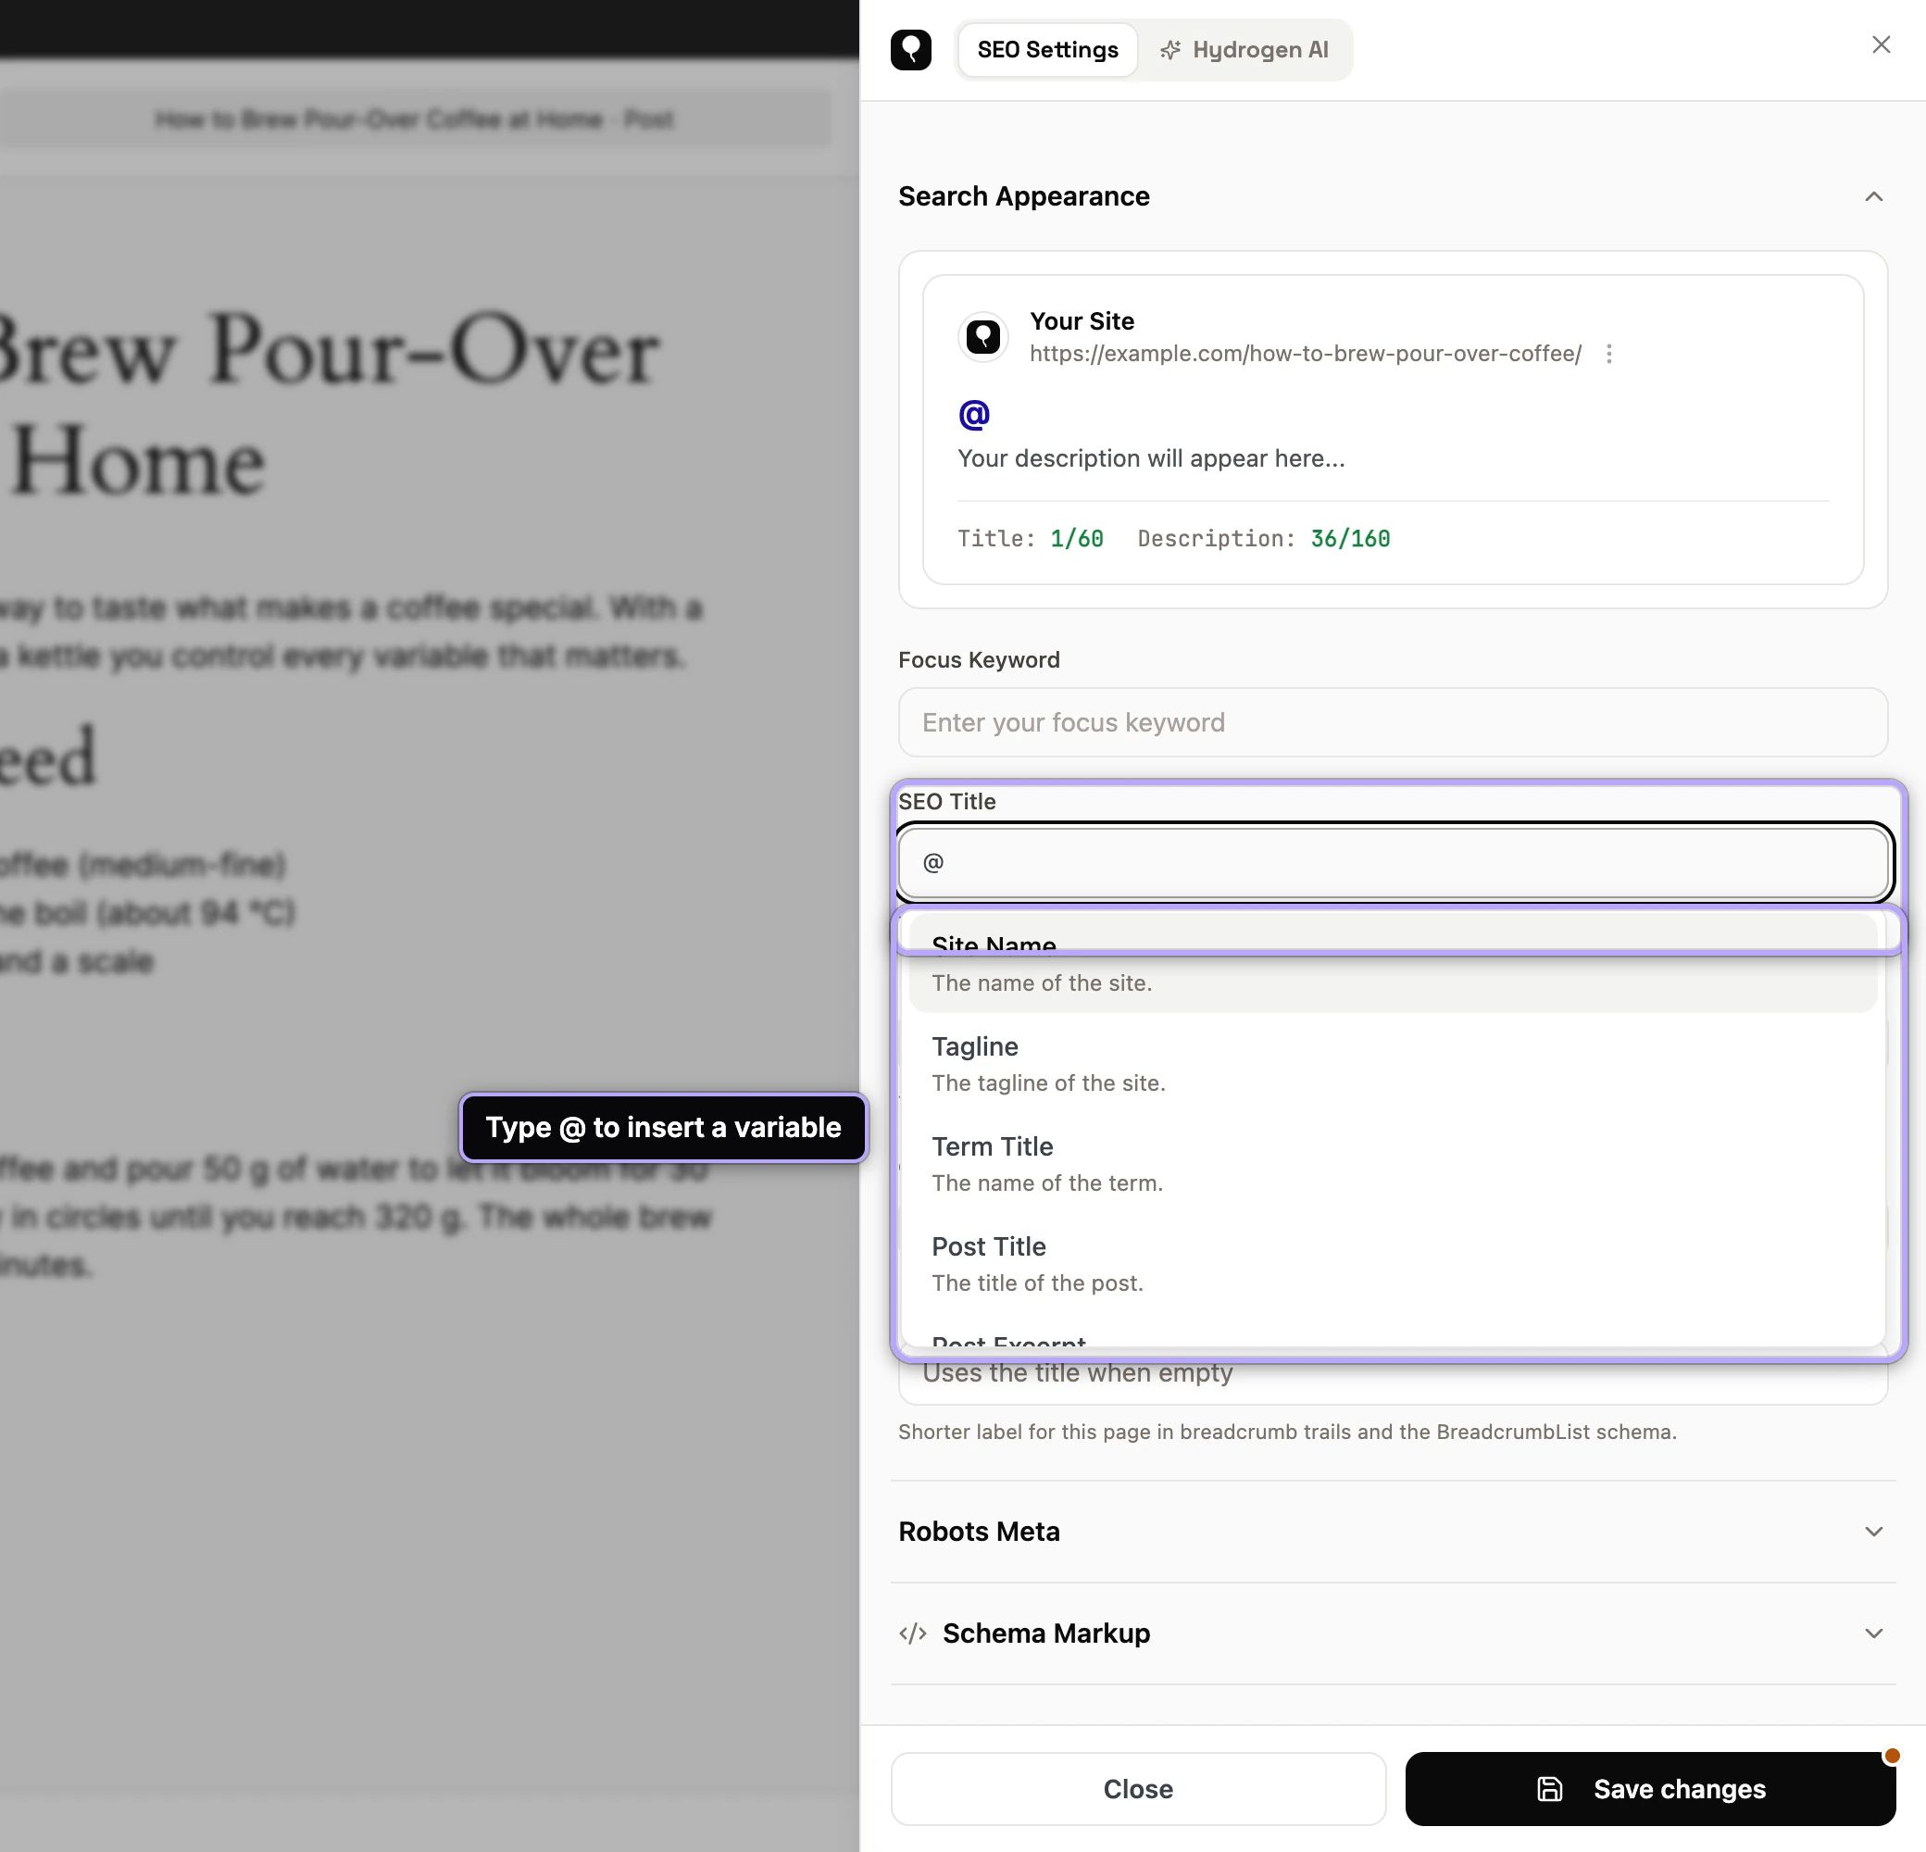Expand the Robots Meta section

coord(1393,1531)
